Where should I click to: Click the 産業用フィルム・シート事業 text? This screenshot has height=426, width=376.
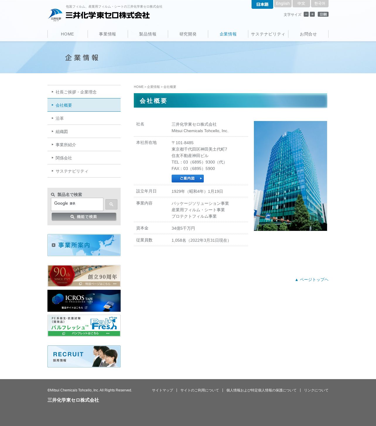click(x=198, y=210)
